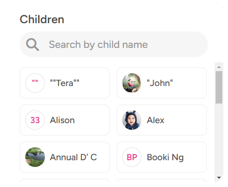Image resolution: width=228 pixels, height=187 pixels.
Task: Click the pond landscape avatar
Action: [x=35, y=157]
